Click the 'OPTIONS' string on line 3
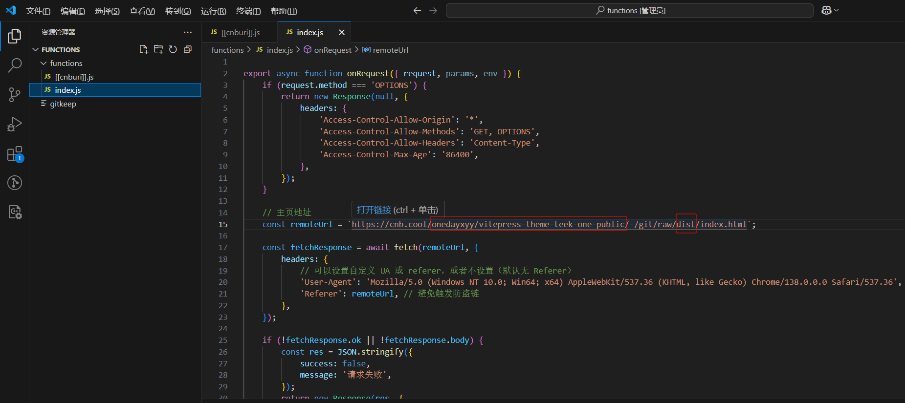Image resolution: width=905 pixels, height=403 pixels. (394, 85)
